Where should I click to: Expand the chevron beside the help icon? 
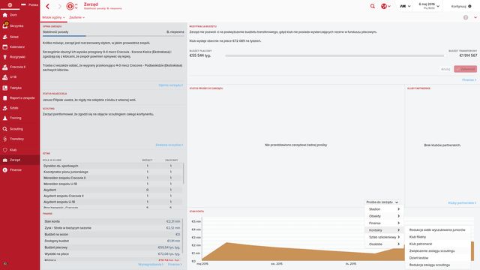pyautogui.click(x=475, y=17)
